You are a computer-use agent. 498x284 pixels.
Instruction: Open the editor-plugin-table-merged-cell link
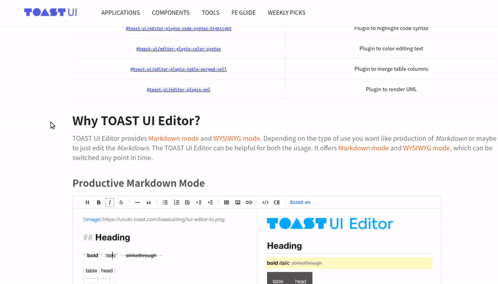coord(179,69)
